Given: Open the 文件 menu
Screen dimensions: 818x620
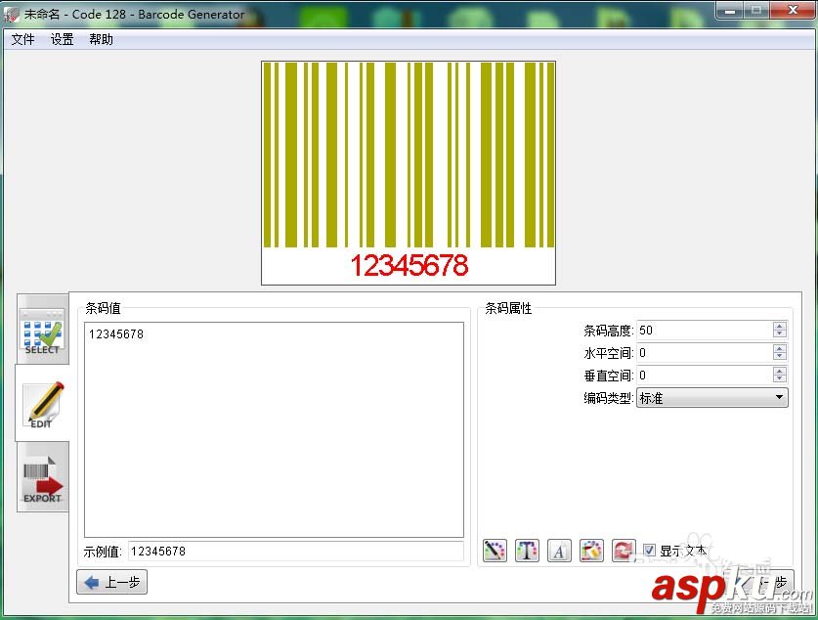Looking at the screenshot, I should [x=22, y=39].
